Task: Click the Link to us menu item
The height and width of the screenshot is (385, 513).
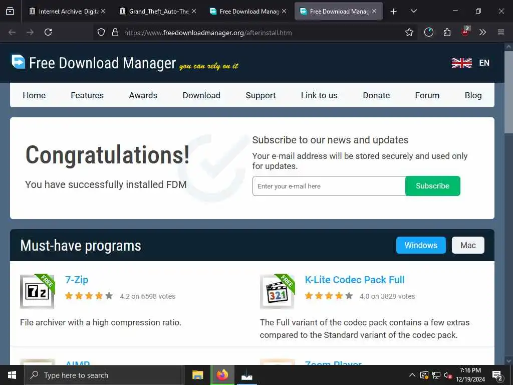Action: 319,95
